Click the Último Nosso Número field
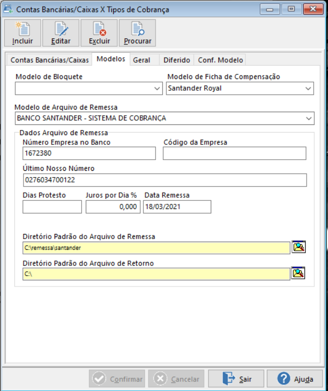Image resolution: width=328 pixels, height=391 pixels. (x=165, y=180)
